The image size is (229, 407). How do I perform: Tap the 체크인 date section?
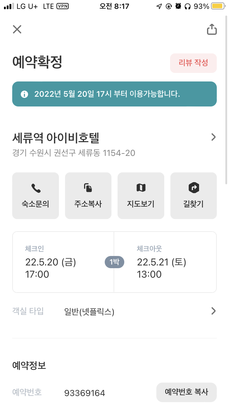[x=61, y=262]
